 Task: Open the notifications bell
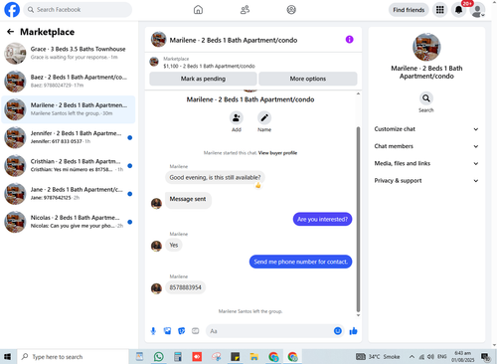click(x=458, y=10)
